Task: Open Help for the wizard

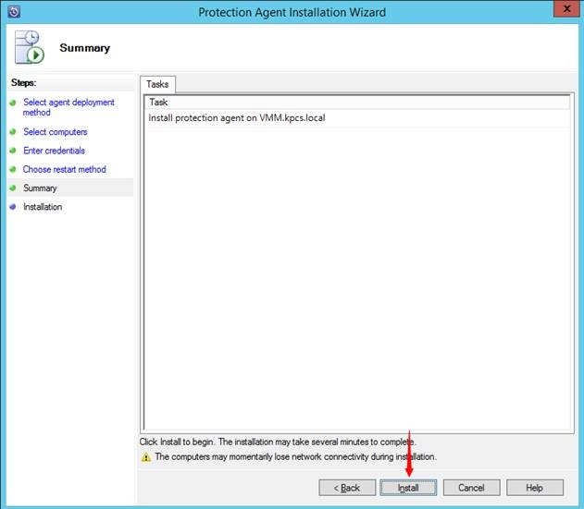Action: point(534,487)
